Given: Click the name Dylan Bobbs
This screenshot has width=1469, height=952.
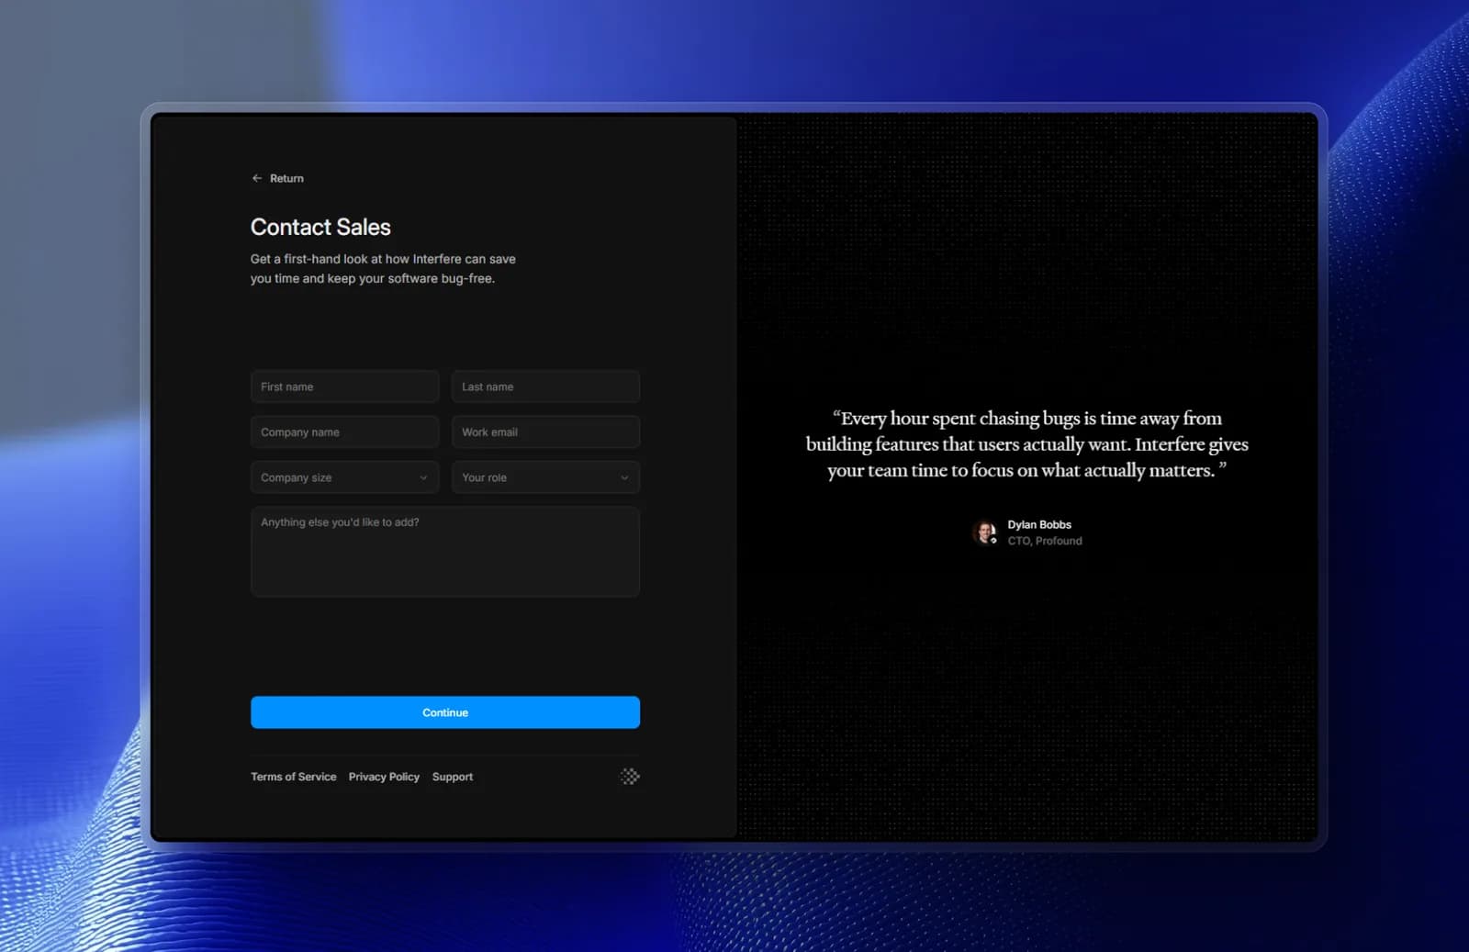Looking at the screenshot, I should [1039, 524].
